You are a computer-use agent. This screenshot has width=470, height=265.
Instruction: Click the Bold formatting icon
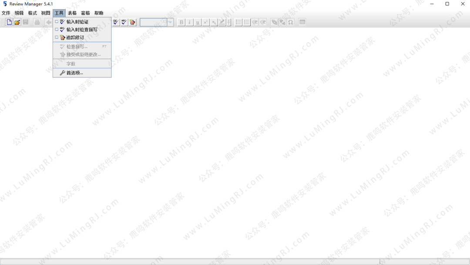coord(181,22)
